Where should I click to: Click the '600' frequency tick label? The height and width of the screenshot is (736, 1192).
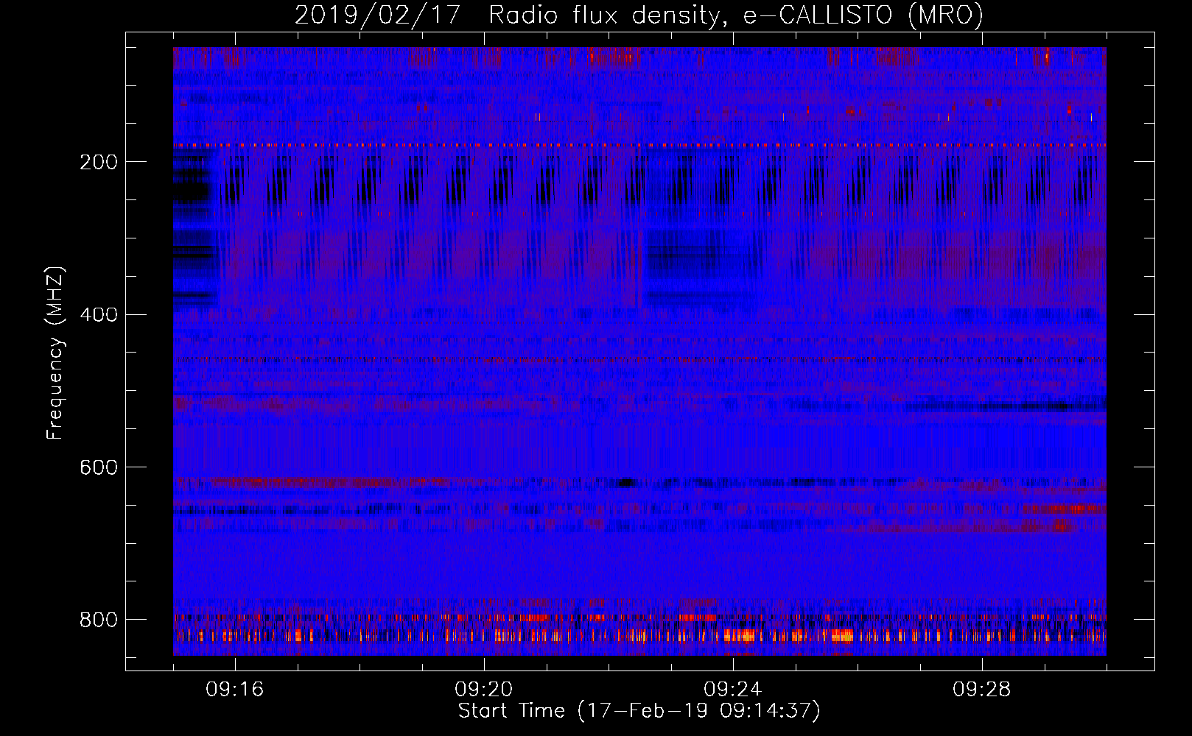pyautogui.click(x=99, y=467)
